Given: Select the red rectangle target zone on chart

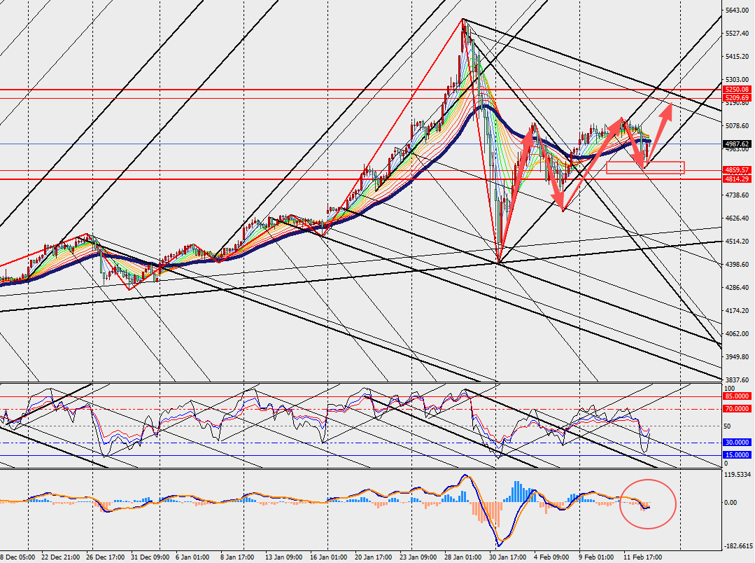Looking at the screenshot, I should pos(644,167).
